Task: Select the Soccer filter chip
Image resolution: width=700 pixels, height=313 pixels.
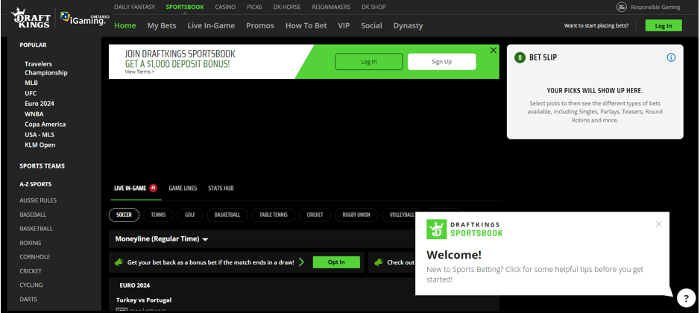Action: pos(124,215)
